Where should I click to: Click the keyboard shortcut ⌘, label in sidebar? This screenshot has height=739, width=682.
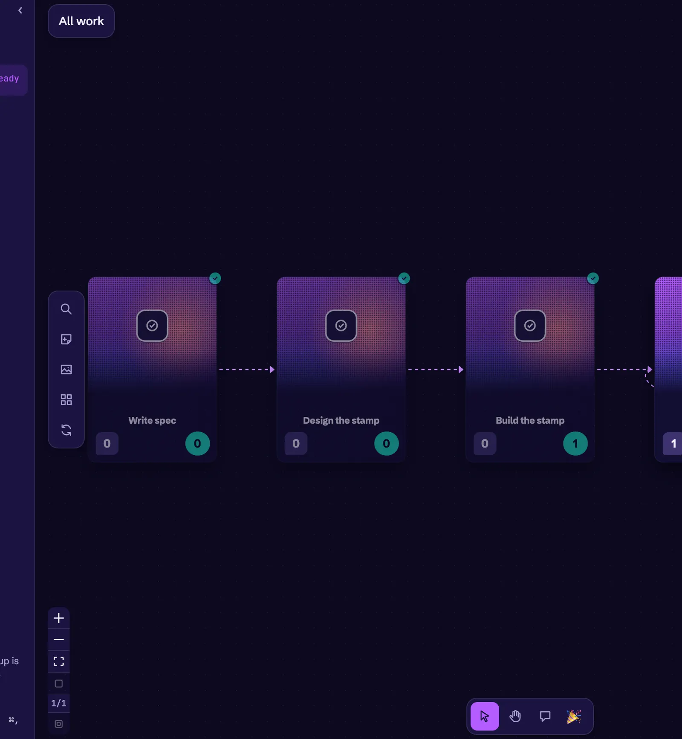13,720
